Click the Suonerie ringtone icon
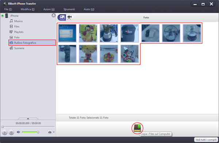Viewport: 219px width, 143px height. [x=11, y=48]
